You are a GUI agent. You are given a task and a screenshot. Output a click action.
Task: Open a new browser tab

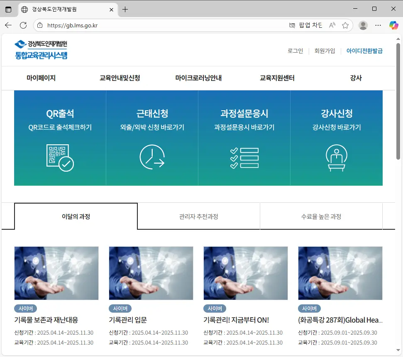[125, 10]
